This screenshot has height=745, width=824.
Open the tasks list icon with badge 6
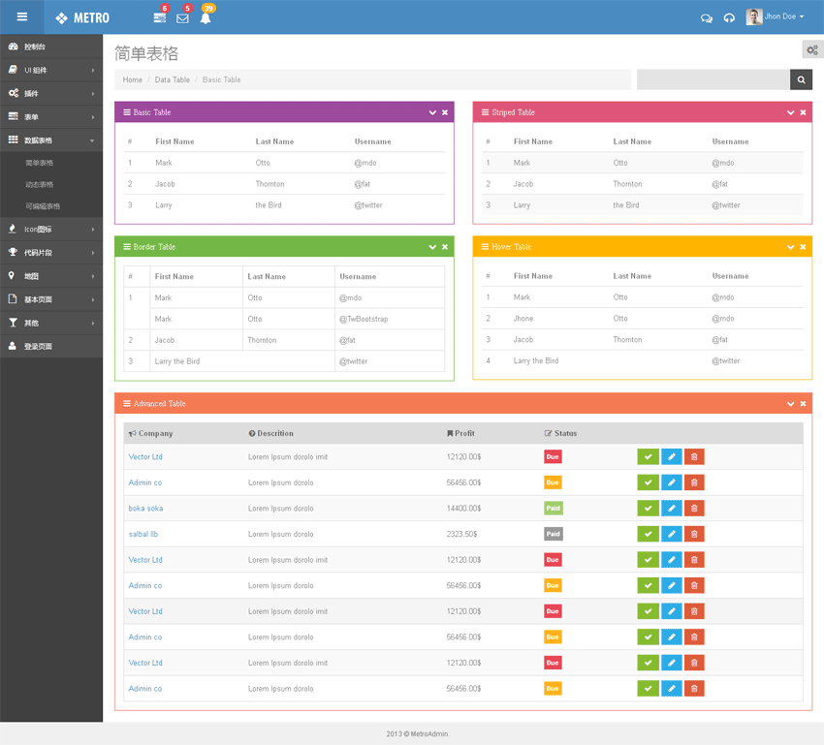160,18
